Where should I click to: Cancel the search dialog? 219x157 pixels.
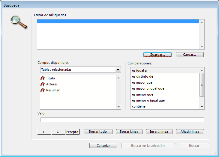[x=103, y=146]
